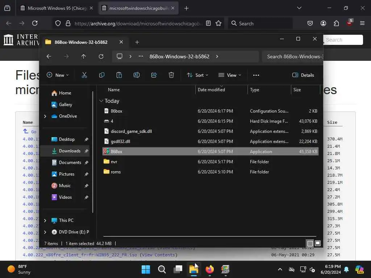
Task: Click the This PC monitor icon in address bar
Action: (120, 56)
